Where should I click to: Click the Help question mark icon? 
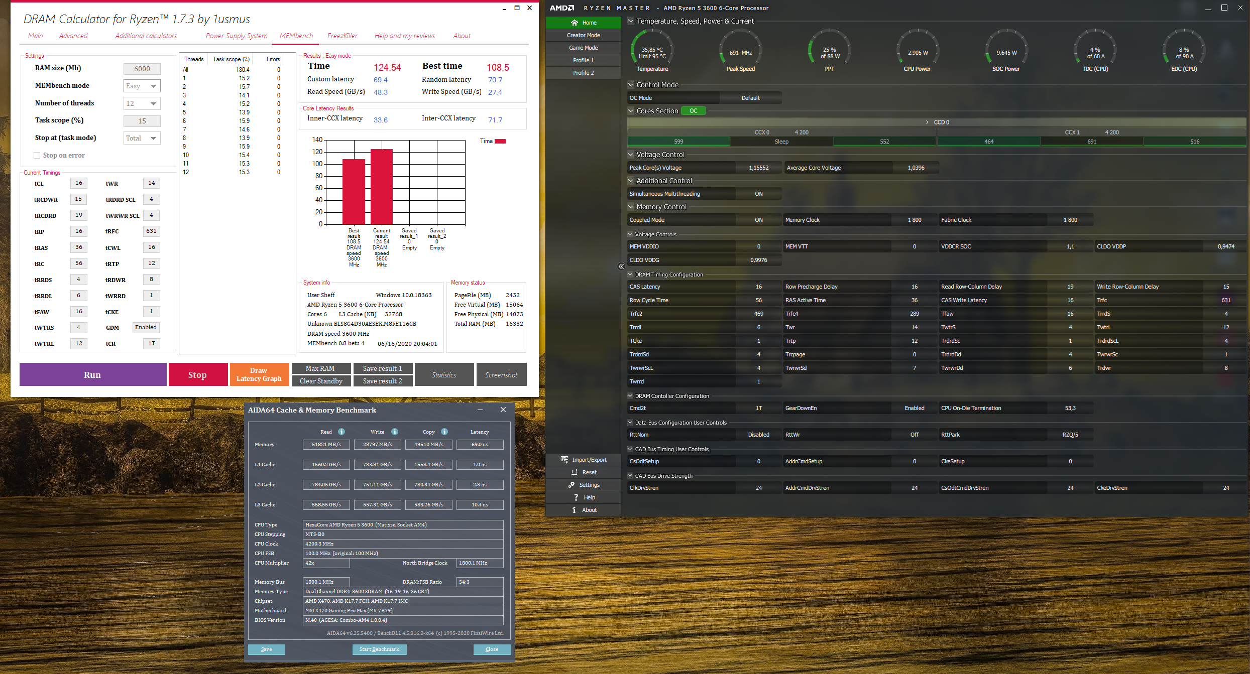point(576,497)
